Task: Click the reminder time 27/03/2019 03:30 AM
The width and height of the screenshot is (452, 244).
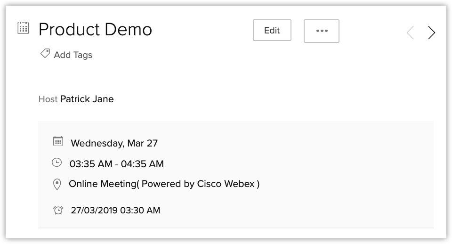Action: [x=116, y=210]
